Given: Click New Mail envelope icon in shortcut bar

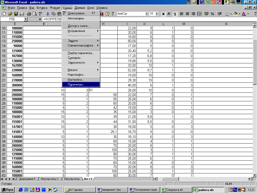Looking at the screenshot, I should click(194, 2).
